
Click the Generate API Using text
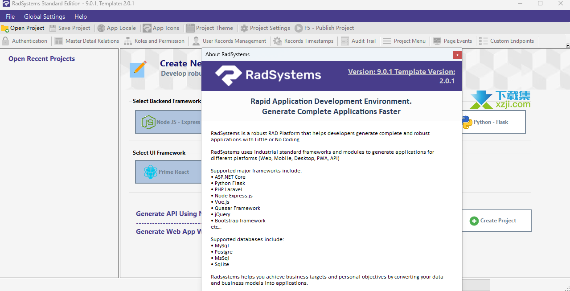[168, 214]
